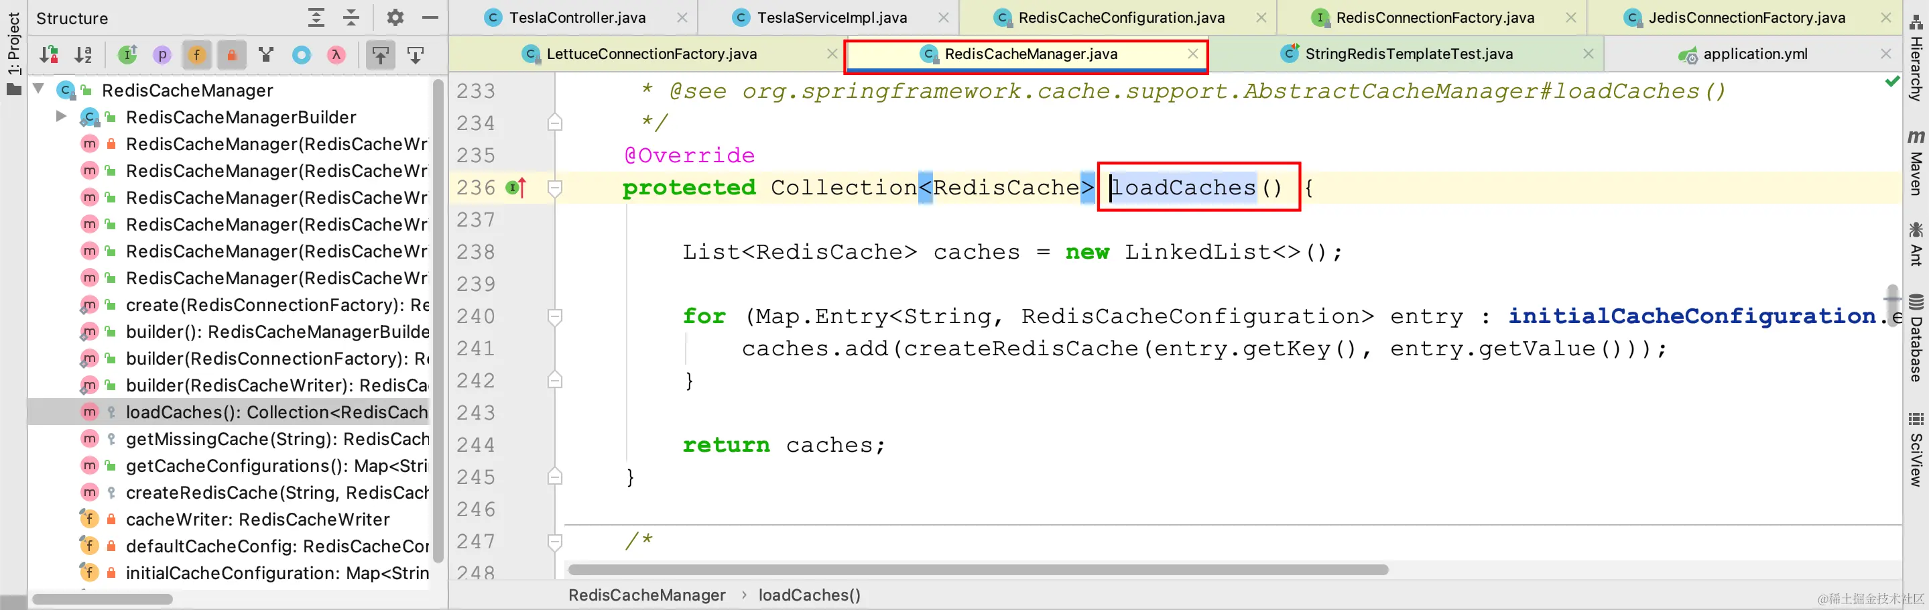
Task: Select RedisCacheManagerBuilder class in Structure tree
Action: (241, 117)
